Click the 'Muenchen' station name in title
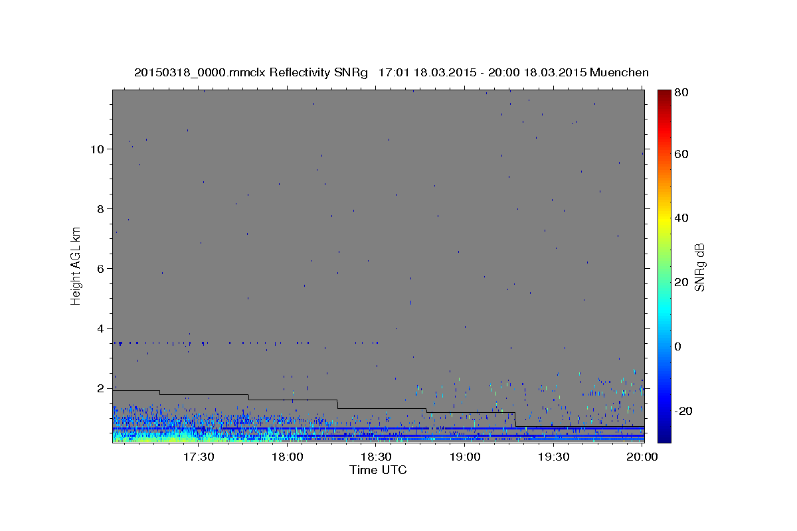Viewport: 797px width, 531px height. click(x=618, y=72)
